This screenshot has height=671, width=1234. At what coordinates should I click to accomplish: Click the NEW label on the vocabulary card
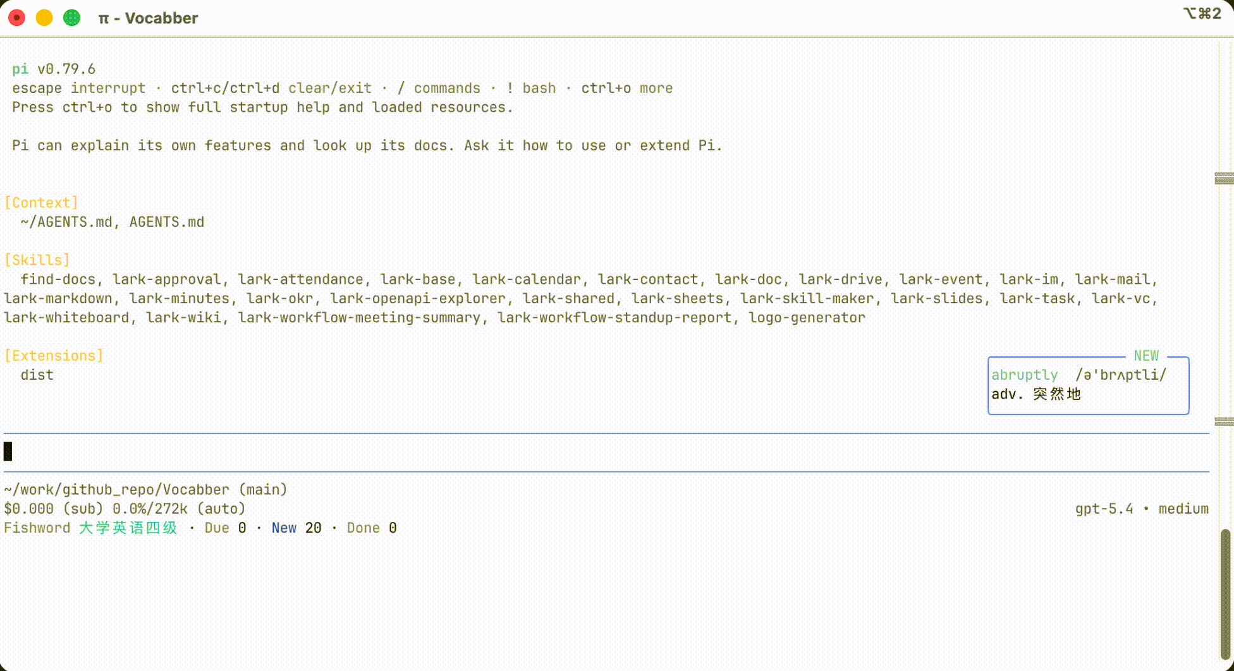pos(1146,356)
